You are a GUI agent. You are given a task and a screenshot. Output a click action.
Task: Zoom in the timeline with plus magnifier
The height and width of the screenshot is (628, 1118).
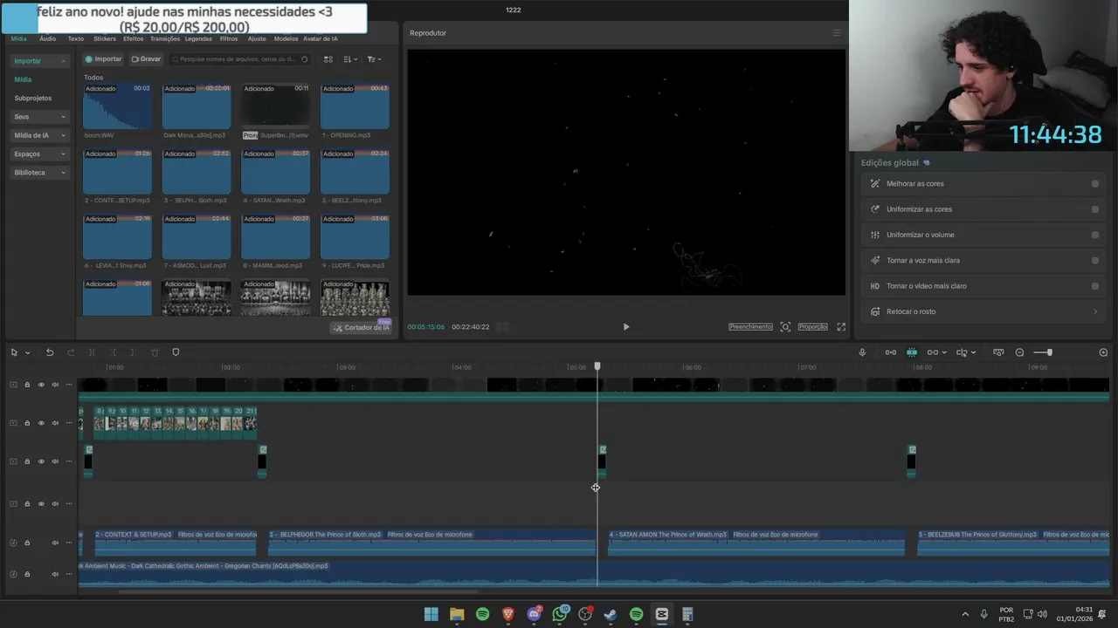click(1103, 352)
